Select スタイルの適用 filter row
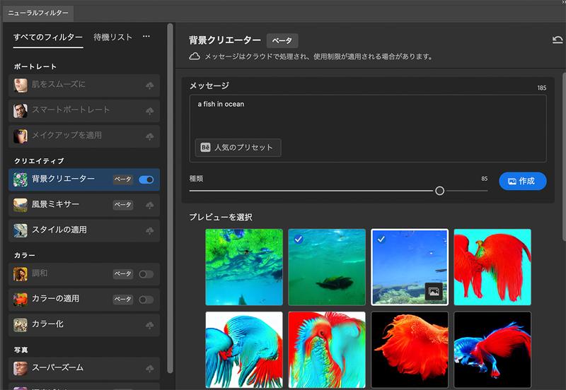Image resolution: width=566 pixels, height=390 pixels. [x=84, y=231]
